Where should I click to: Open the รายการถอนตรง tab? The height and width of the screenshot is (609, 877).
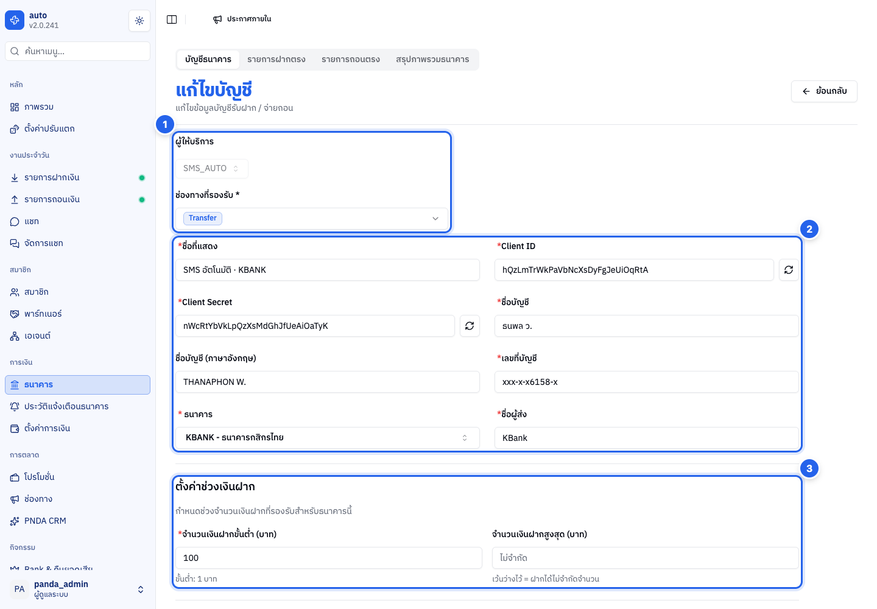click(351, 60)
